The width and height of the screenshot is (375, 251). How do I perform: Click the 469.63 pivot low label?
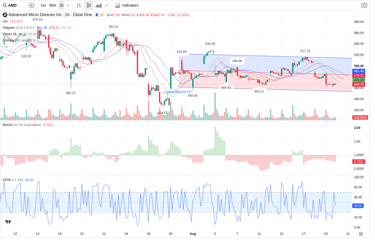(x=226, y=88)
